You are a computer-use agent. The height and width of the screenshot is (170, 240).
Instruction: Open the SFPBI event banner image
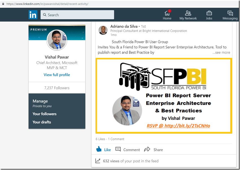(x=164, y=96)
